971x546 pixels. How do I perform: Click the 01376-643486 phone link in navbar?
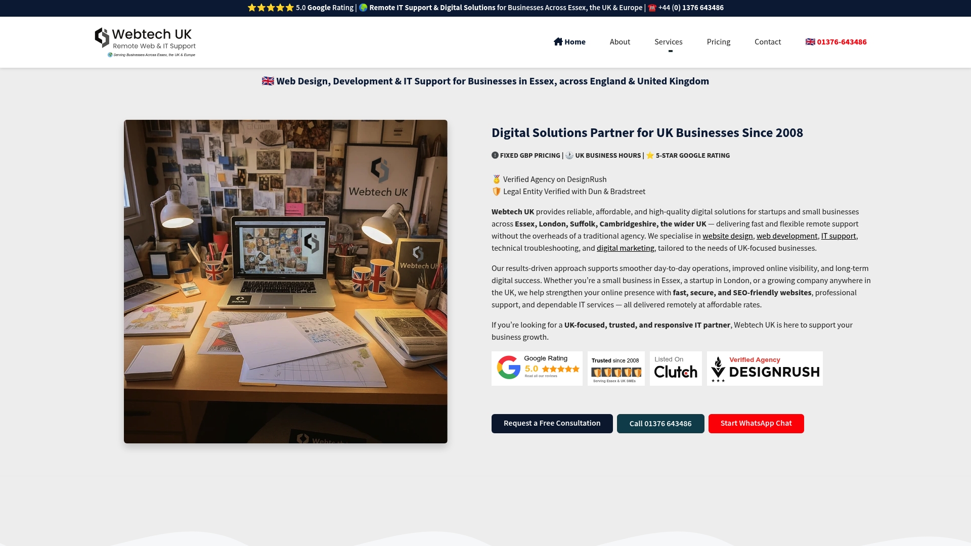click(836, 42)
